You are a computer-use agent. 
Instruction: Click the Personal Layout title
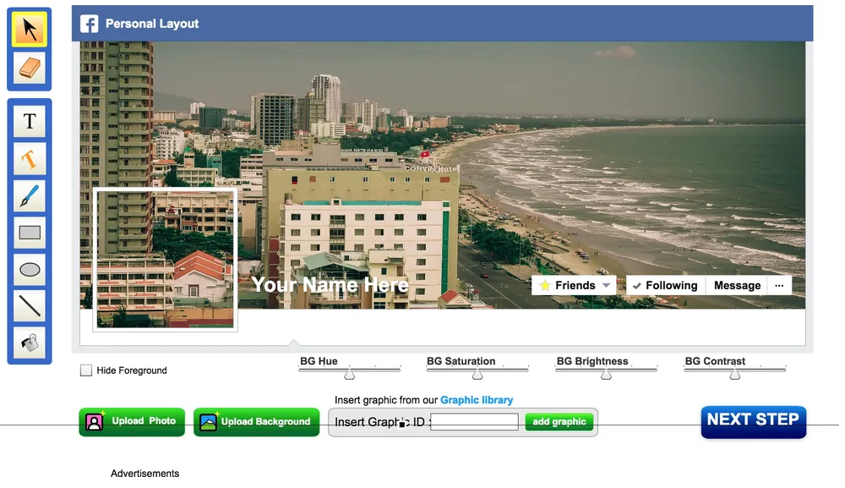(152, 24)
